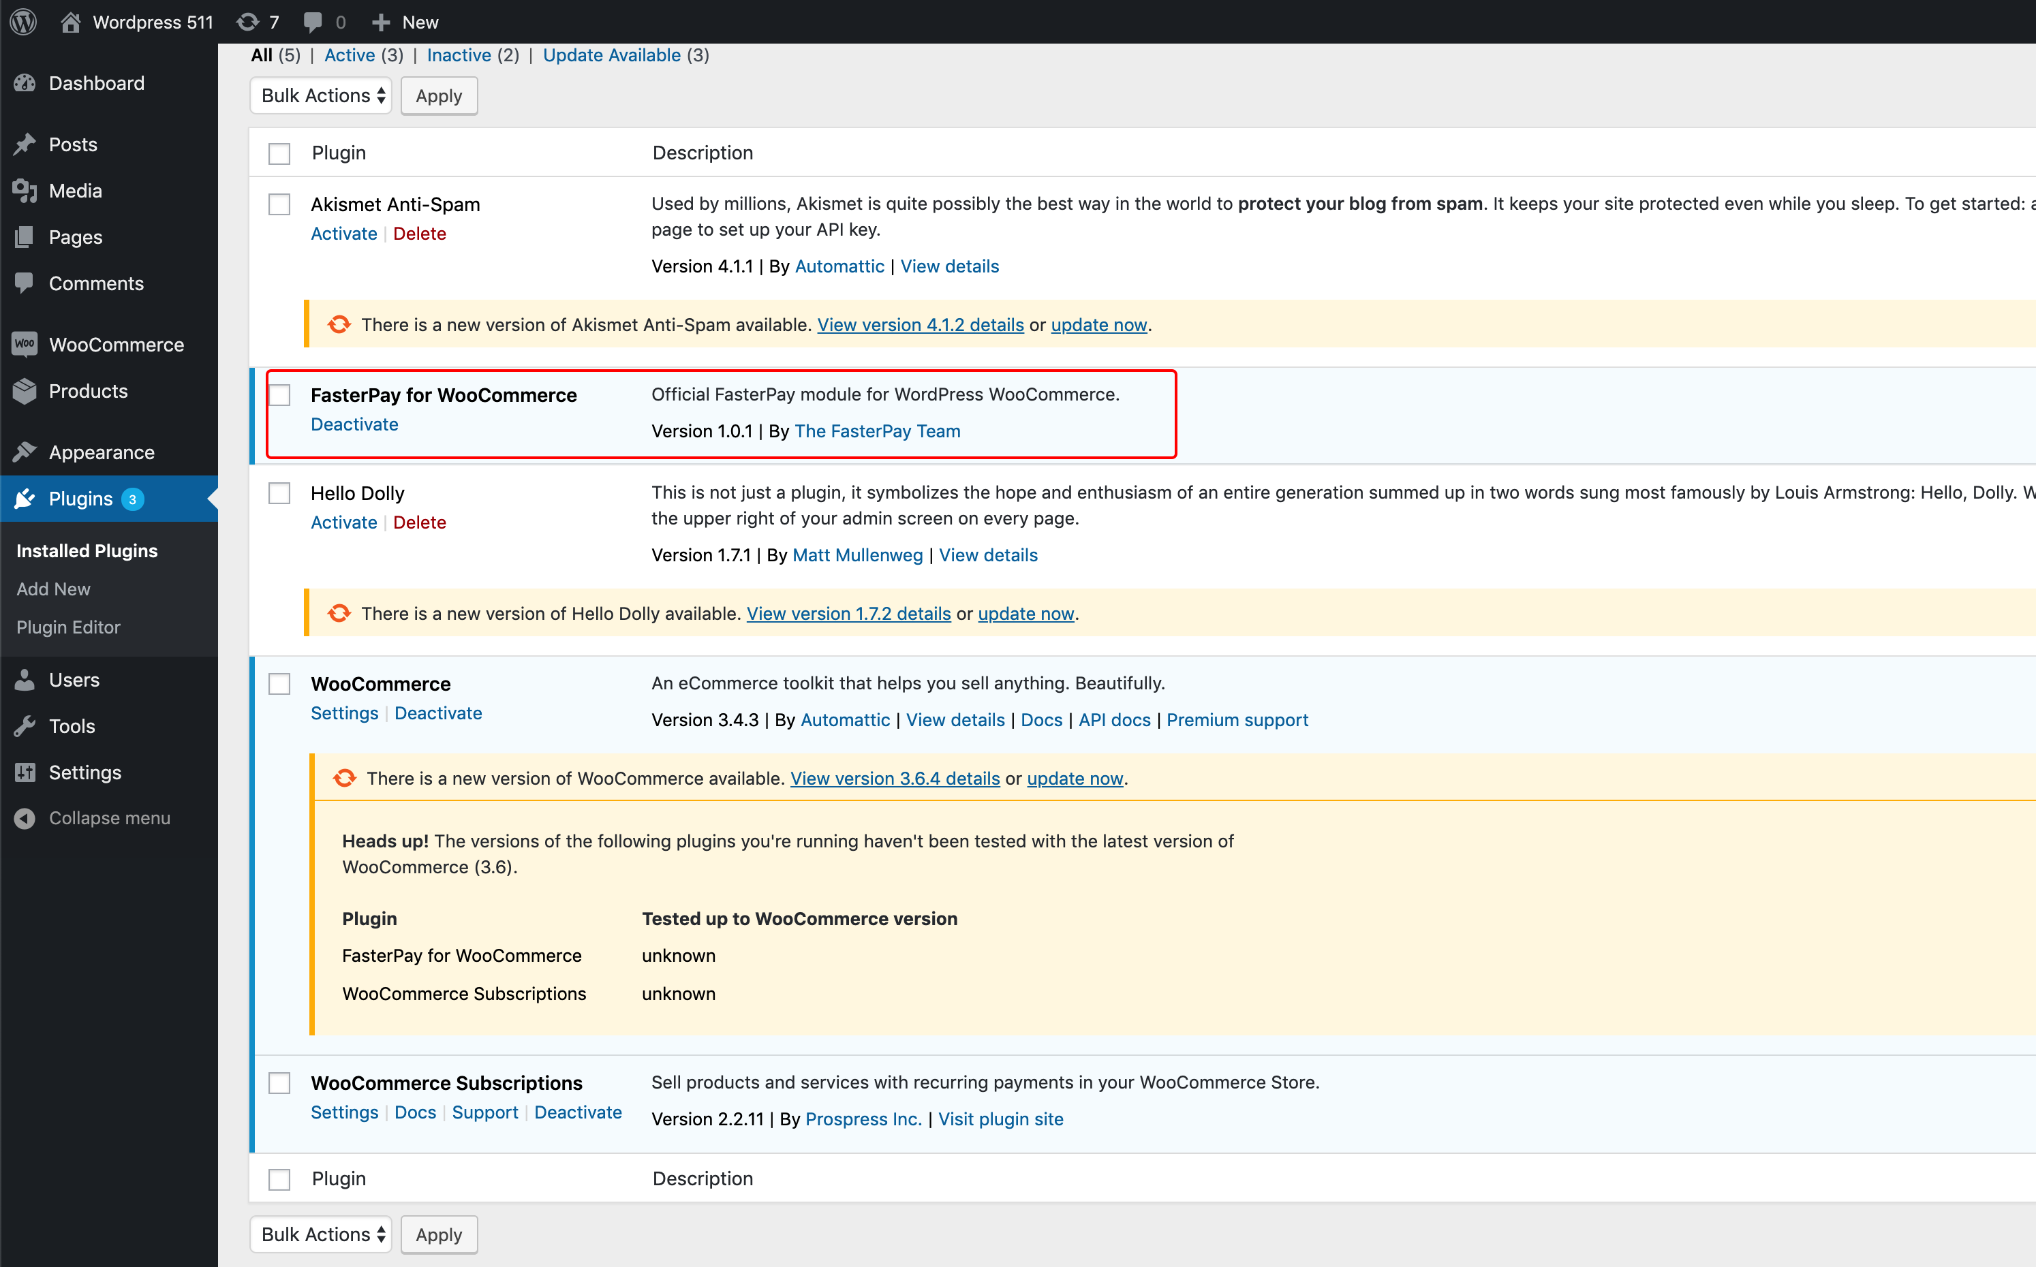Check the FasterPay for WooCommerce checkbox
The height and width of the screenshot is (1267, 2036).
[x=279, y=394]
